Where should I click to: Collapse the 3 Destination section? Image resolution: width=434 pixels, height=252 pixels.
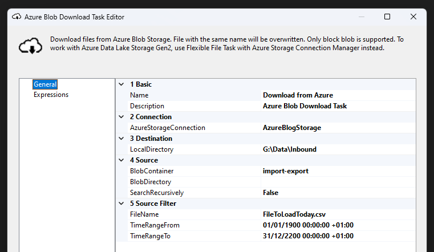(x=121, y=139)
